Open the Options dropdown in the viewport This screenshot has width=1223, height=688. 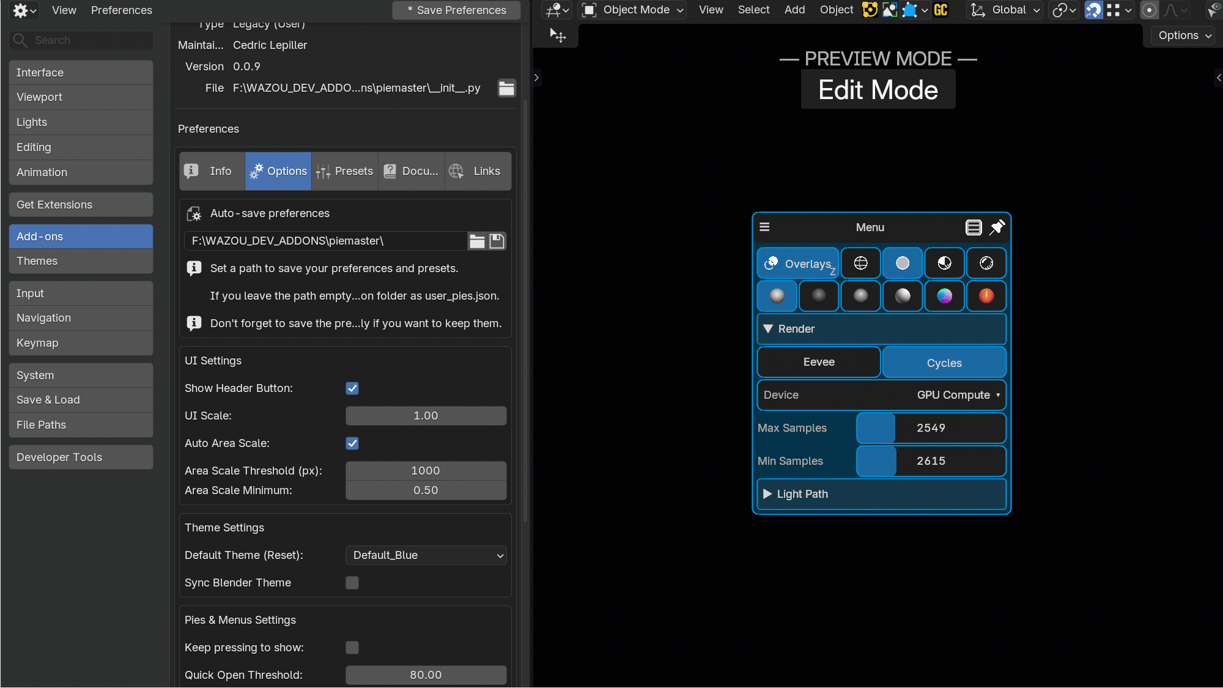pos(1184,35)
